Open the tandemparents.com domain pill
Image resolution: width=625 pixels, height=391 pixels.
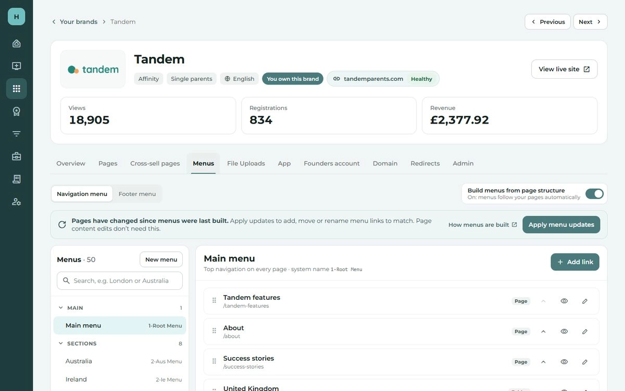pyautogui.click(x=383, y=79)
